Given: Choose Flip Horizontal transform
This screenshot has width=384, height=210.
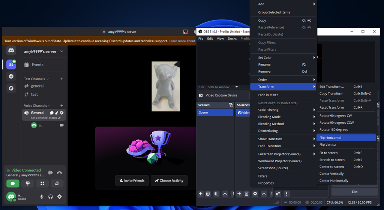Looking at the screenshot, I should point(346,138).
